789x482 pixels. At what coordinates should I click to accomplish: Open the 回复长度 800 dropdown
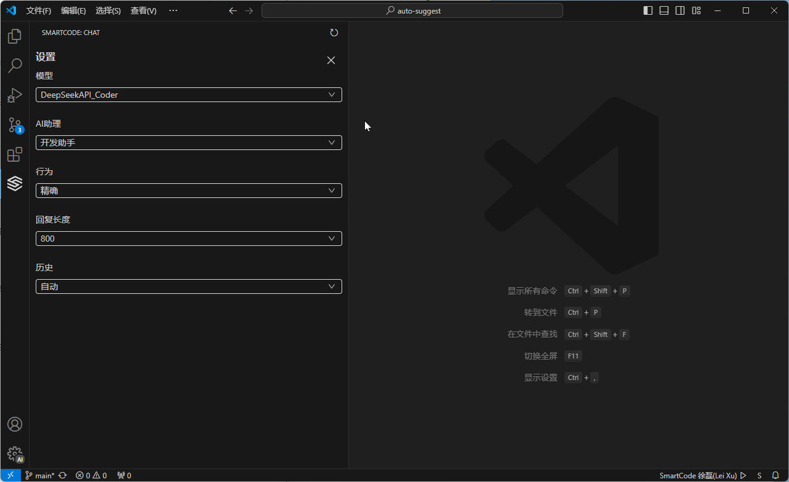pos(189,239)
